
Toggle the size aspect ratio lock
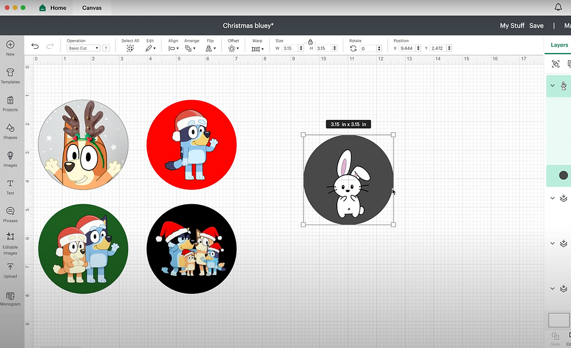310,42
